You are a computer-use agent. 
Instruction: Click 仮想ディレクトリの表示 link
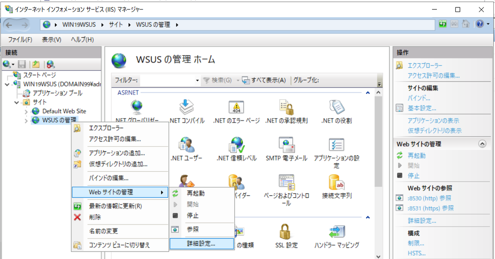434,131
